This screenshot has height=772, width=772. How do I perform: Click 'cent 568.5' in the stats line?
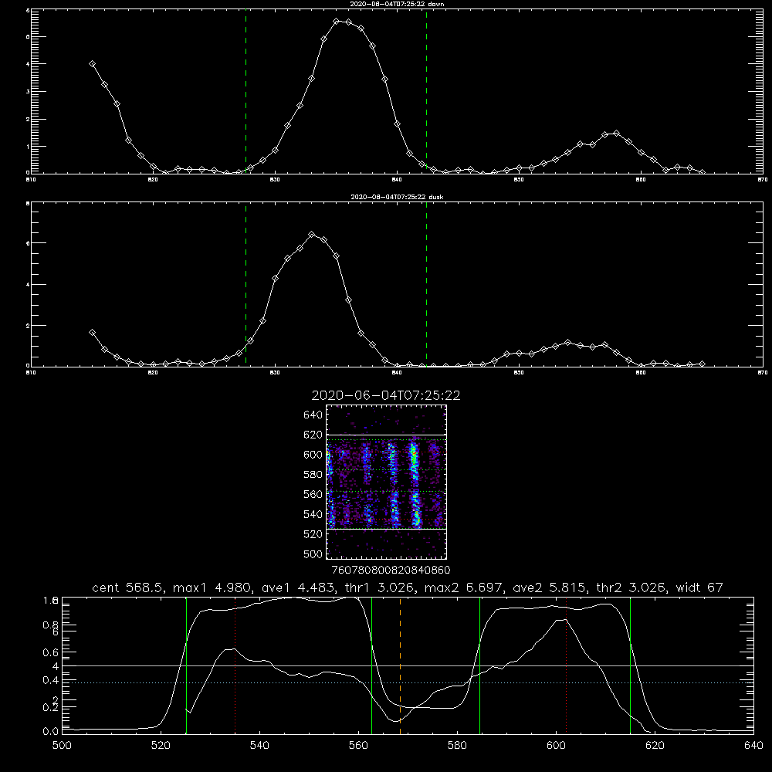pos(128,587)
